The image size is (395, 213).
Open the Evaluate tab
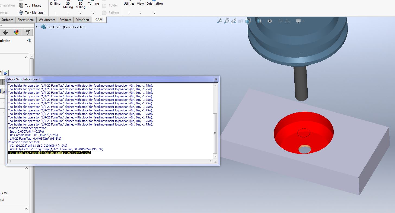coord(65,20)
